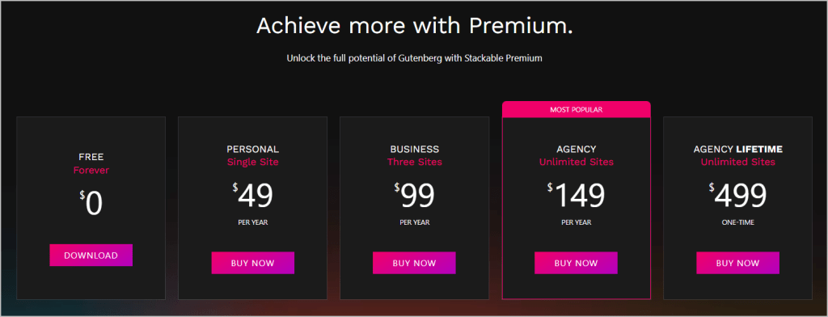
Task: Click BUY NOW for Agency Lifetime plan
Action: (x=737, y=263)
